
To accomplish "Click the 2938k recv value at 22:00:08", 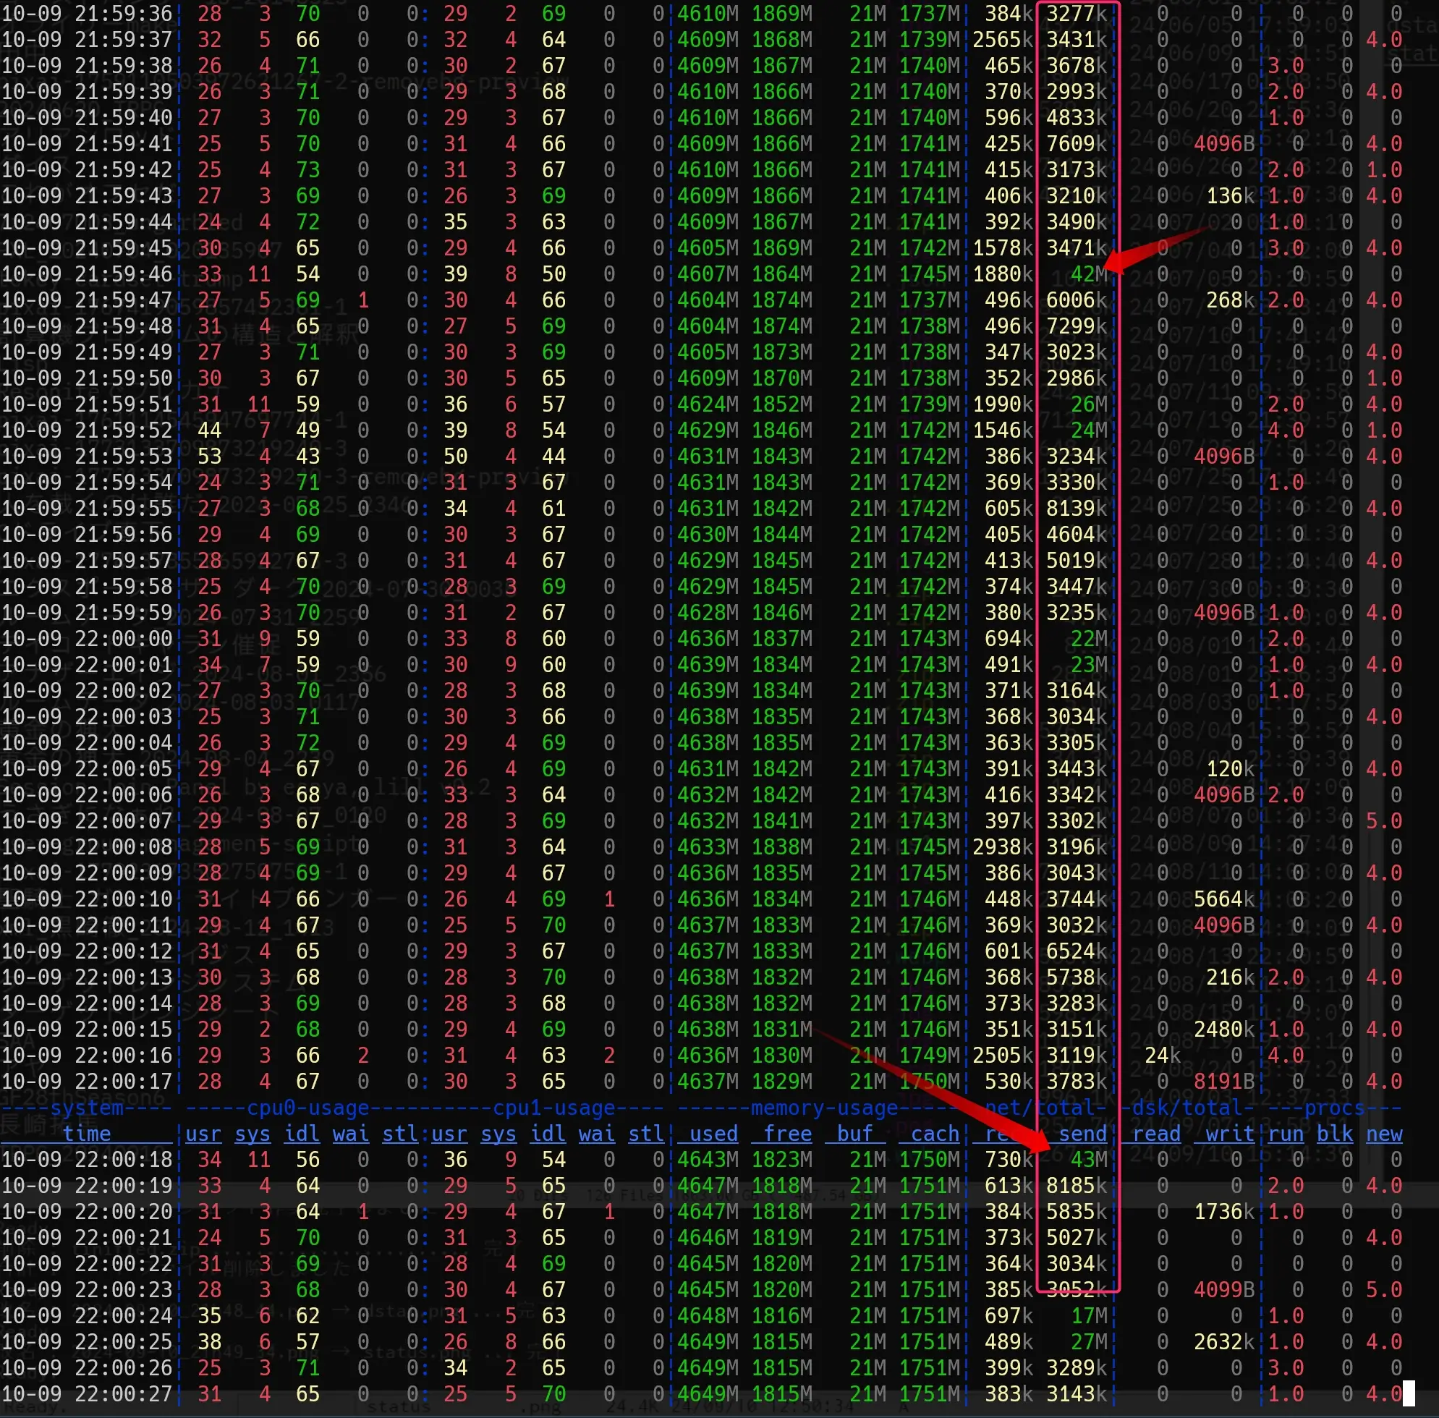I will pos(1002,846).
